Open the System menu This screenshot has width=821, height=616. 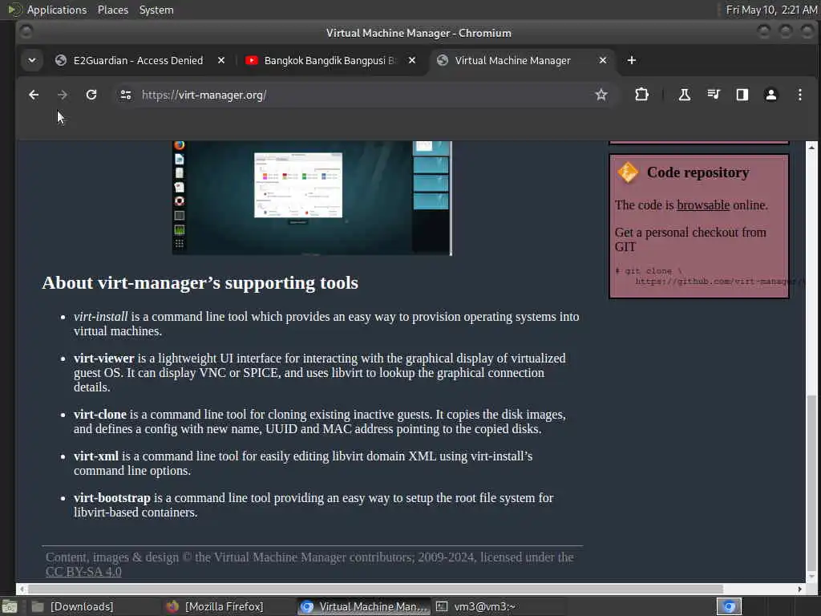[x=156, y=10]
